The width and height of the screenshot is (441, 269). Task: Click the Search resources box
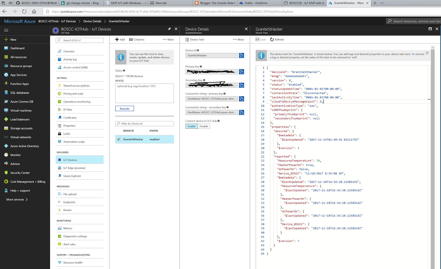414,21
